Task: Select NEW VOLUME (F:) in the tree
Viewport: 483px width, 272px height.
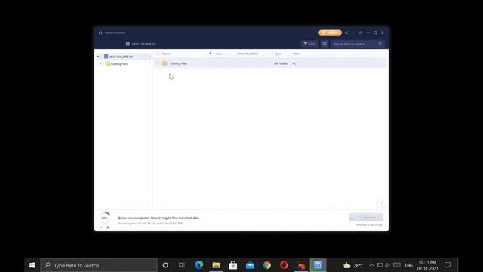Action: [121, 57]
